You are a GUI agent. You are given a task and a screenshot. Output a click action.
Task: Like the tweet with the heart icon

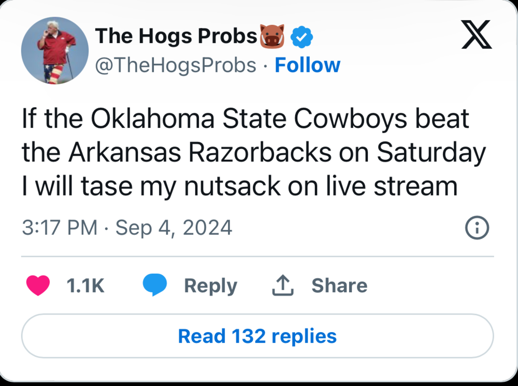click(38, 286)
